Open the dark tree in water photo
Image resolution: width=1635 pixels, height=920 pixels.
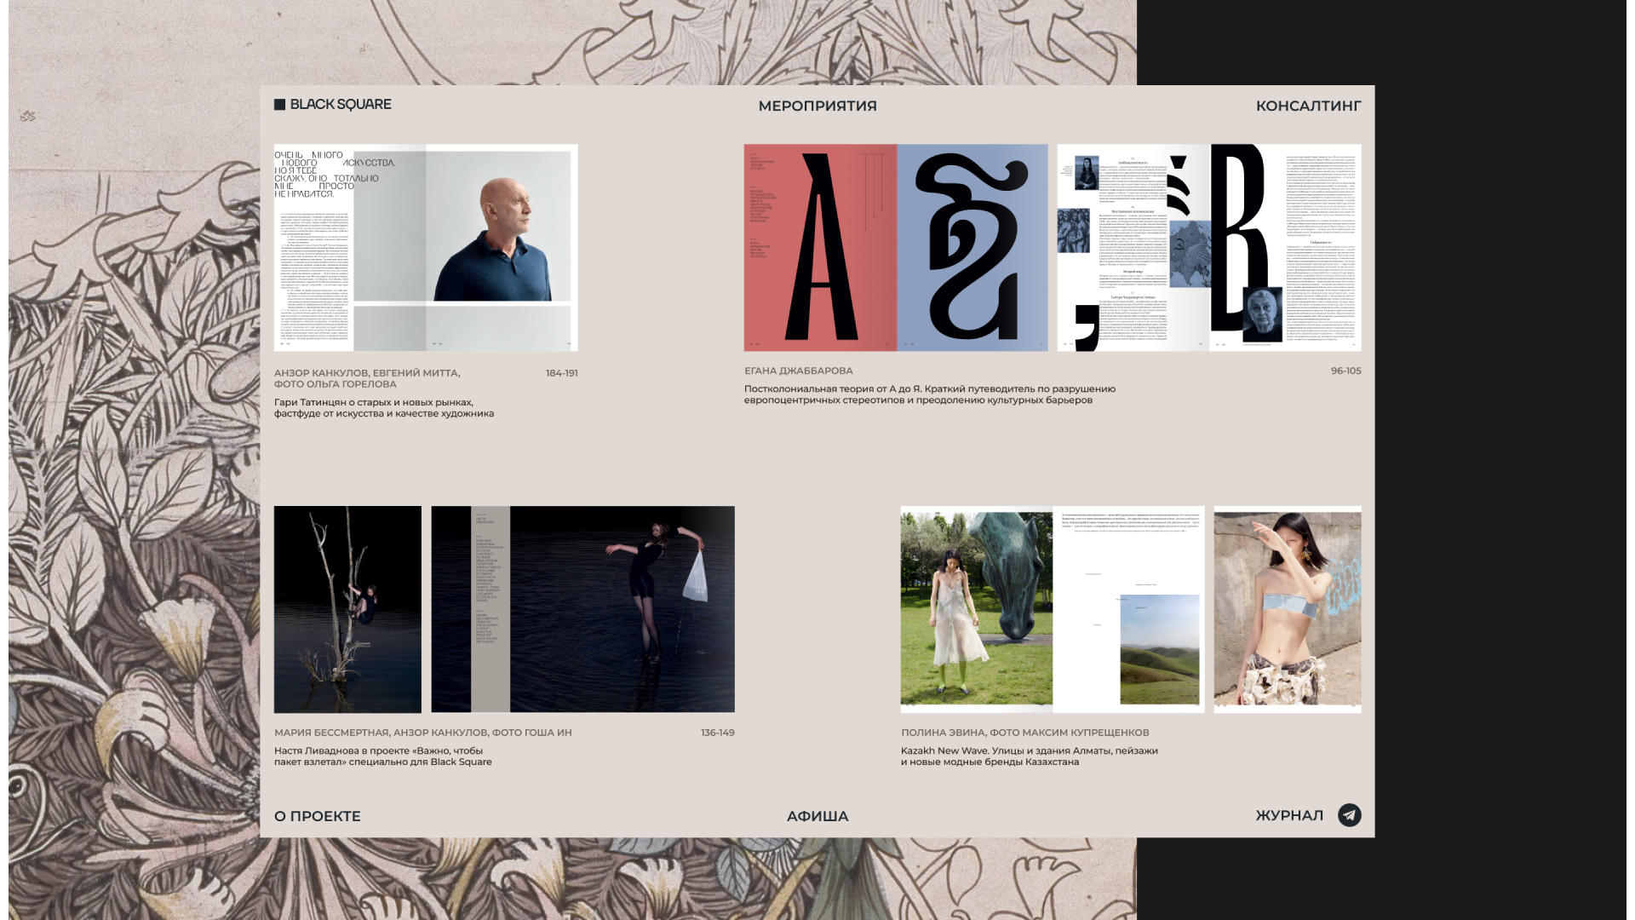pyautogui.click(x=347, y=609)
